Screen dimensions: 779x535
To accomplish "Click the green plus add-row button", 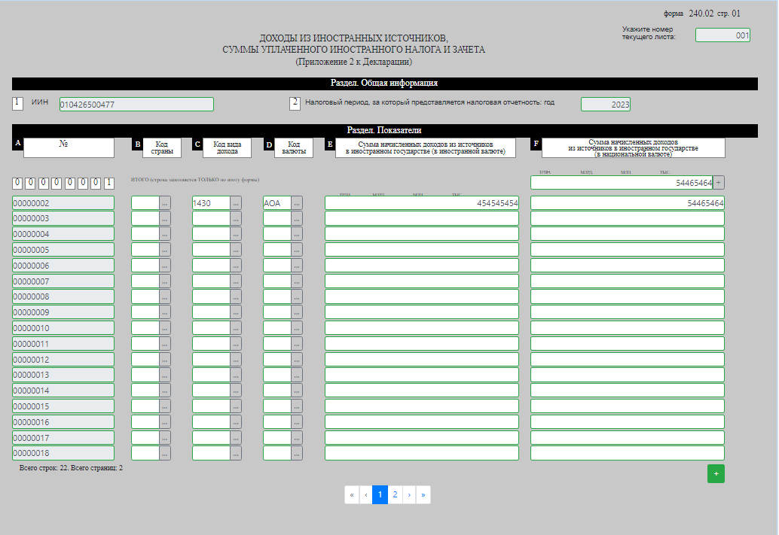I will click(x=716, y=473).
